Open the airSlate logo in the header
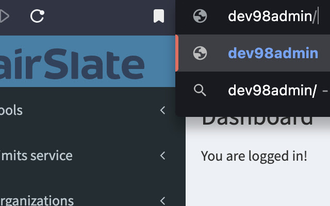 (x=72, y=64)
